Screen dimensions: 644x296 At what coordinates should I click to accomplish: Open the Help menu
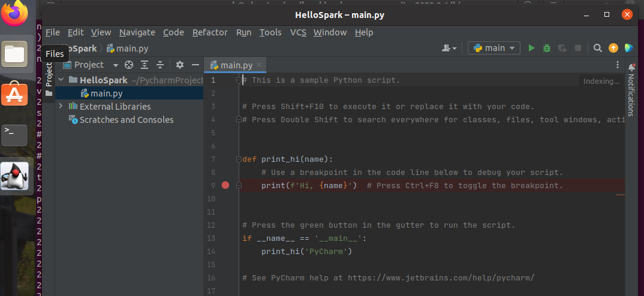(364, 32)
